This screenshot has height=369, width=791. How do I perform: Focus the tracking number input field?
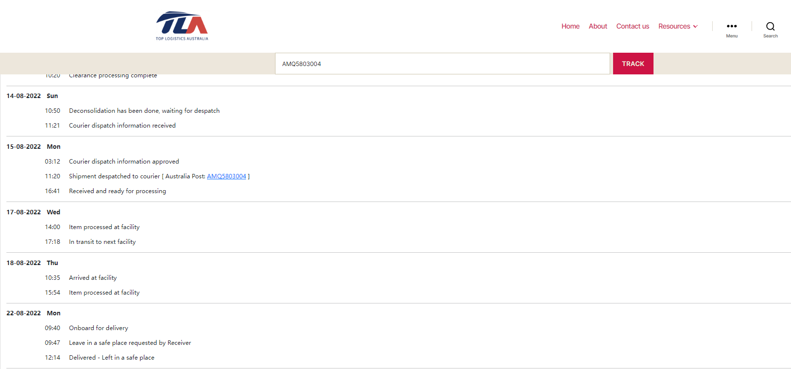[x=442, y=64]
